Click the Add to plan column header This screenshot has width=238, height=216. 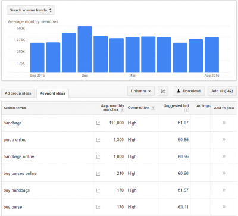pos(224,108)
